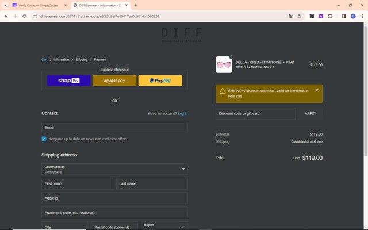Click the Last name field
The width and height of the screenshot is (368, 230).
[x=152, y=183]
